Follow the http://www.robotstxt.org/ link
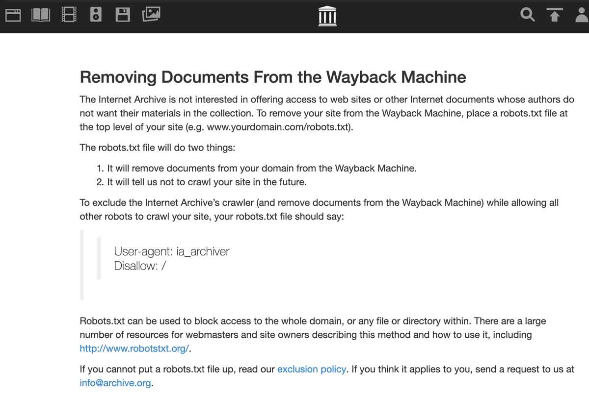This screenshot has width=589, height=397. tap(134, 349)
